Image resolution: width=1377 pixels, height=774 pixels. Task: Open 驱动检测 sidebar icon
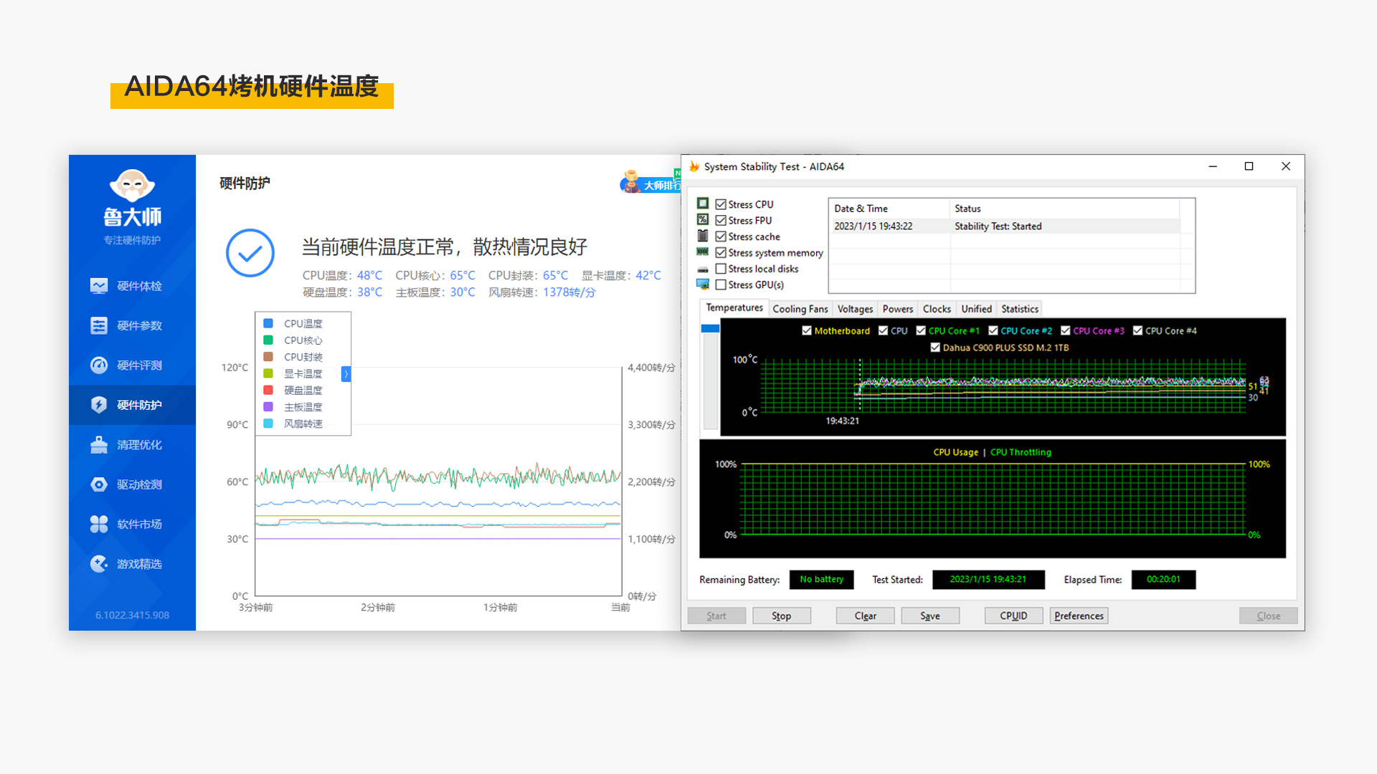[x=99, y=484]
